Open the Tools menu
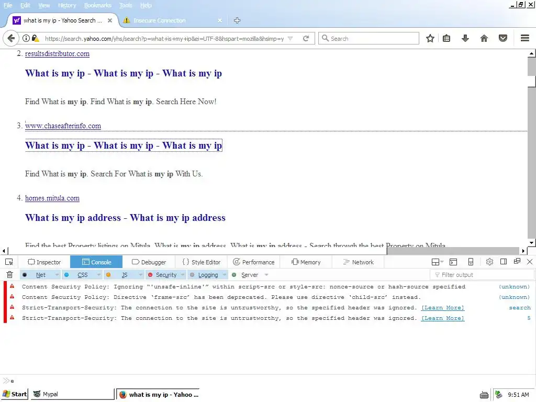Image resolution: width=536 pixels, height=402 pixels. point(126,5)
